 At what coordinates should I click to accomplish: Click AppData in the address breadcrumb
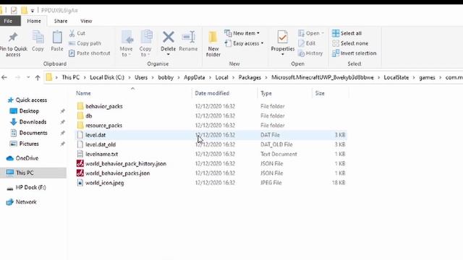click(x=195, y=77)
